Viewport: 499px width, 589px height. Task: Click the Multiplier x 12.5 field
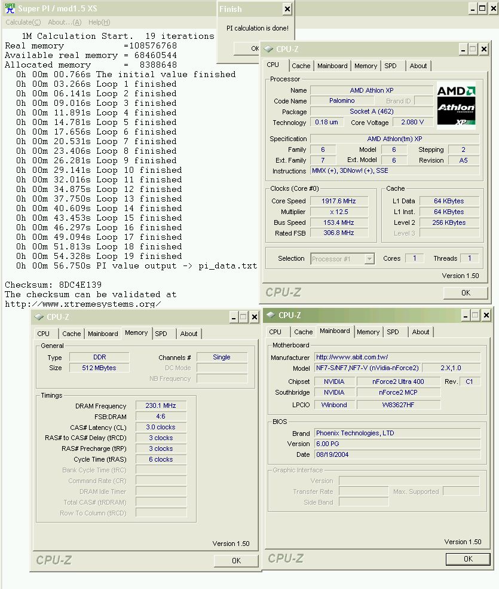(339, 212)
